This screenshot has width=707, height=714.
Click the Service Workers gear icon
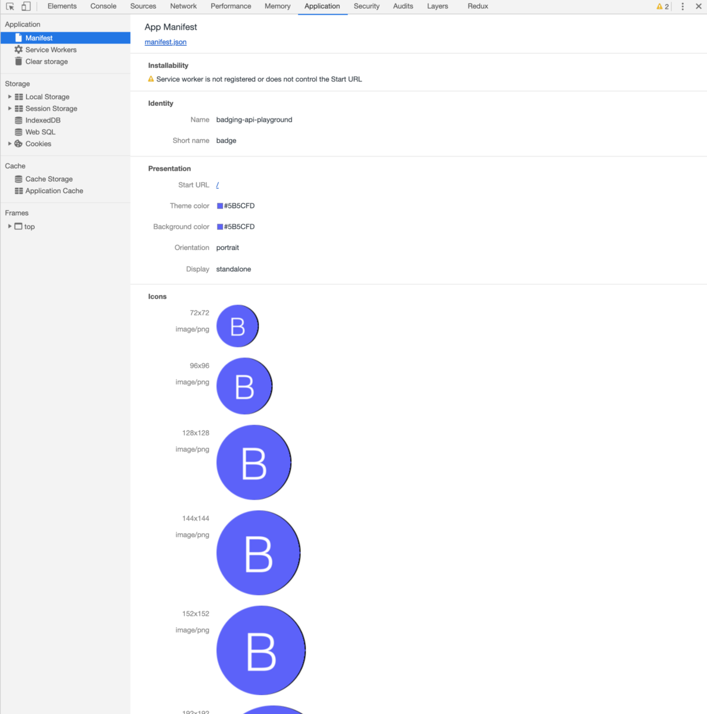[18, 50]
